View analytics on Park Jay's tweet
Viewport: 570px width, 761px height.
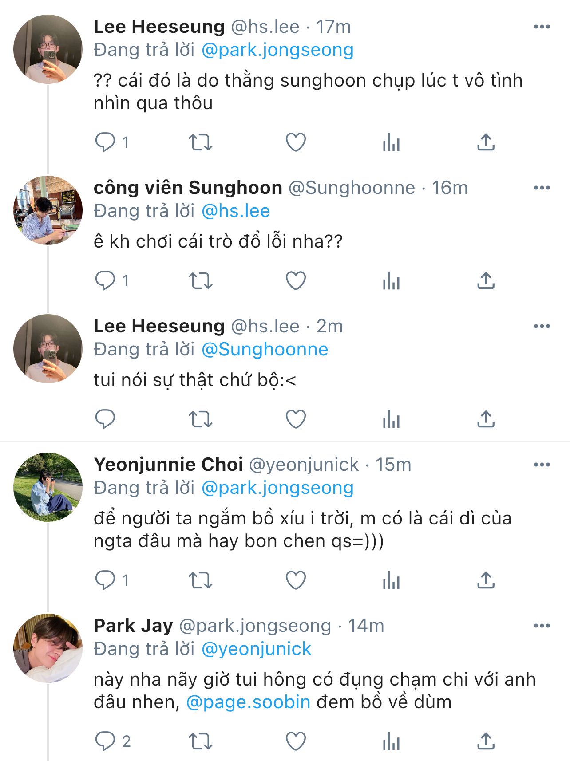(x=391, y=741)
